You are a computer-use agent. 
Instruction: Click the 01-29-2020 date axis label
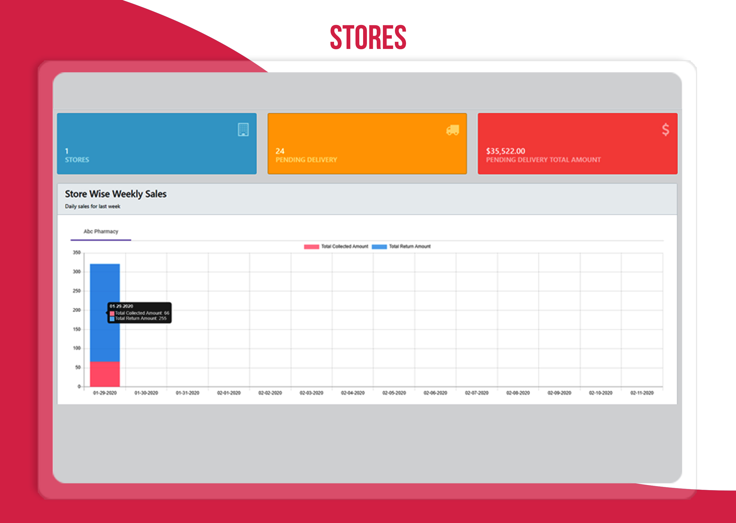(105, 393)
